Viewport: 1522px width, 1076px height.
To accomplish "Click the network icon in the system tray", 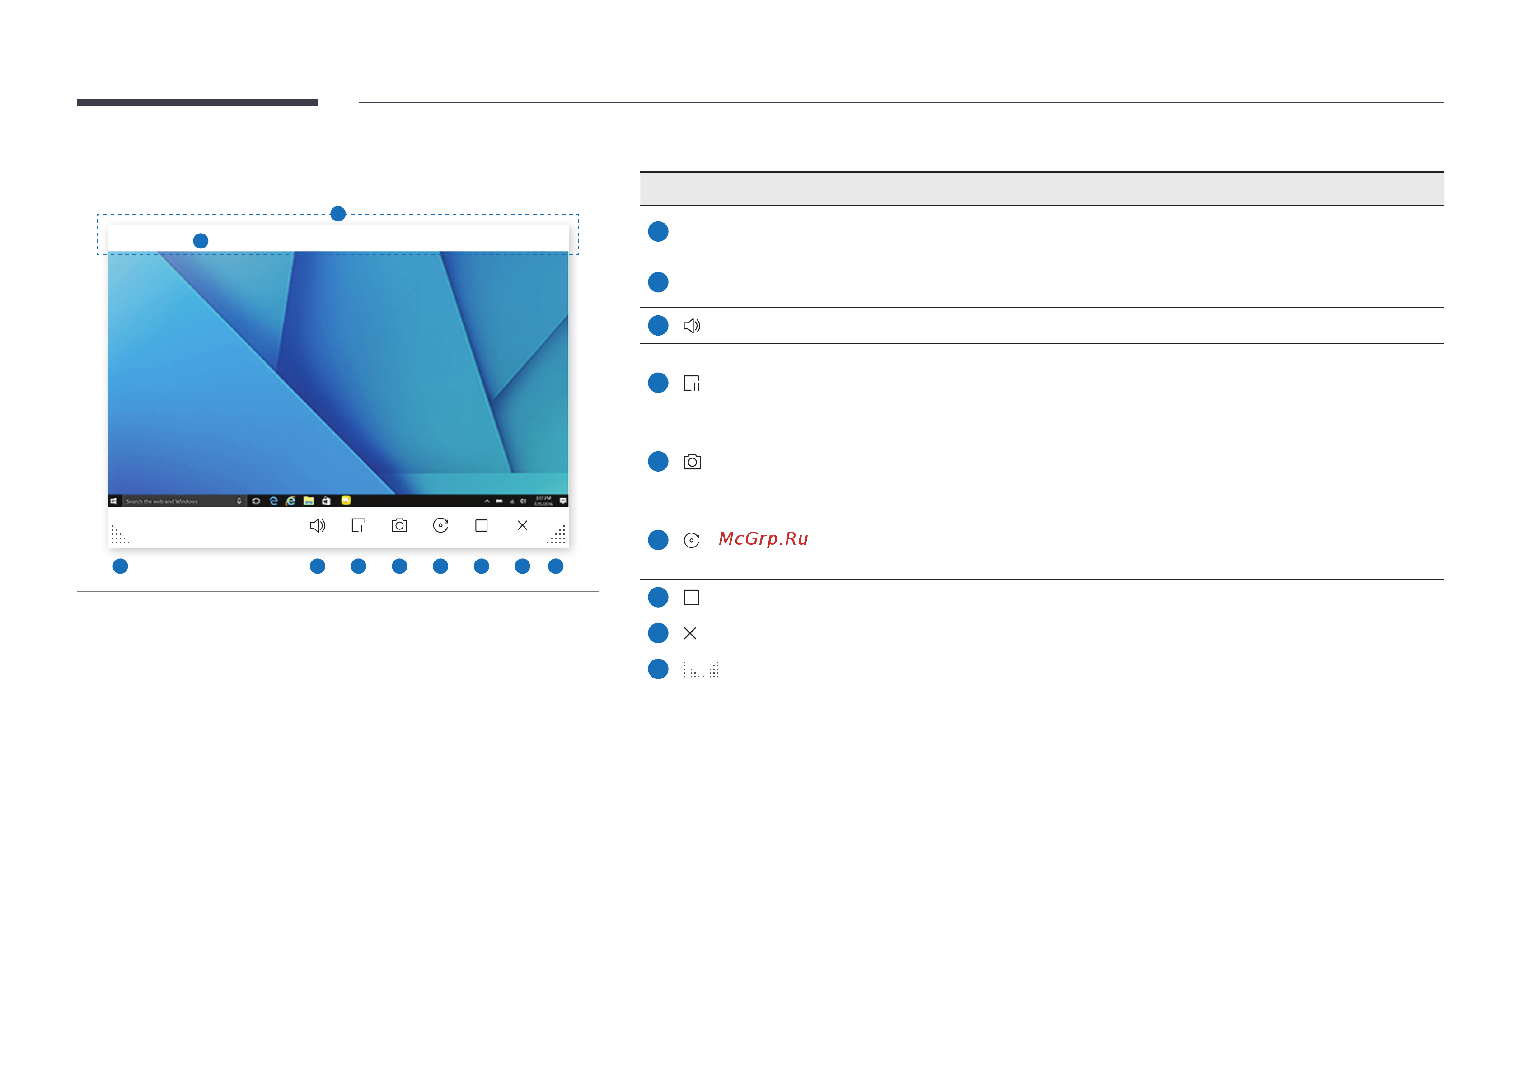I will pyautogui.click(x=512, y=501).
